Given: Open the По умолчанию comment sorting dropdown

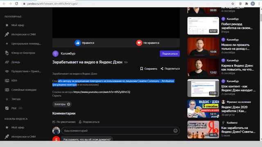Looking at the screenshot, I should pyautogui.click(x=64, y=122).
